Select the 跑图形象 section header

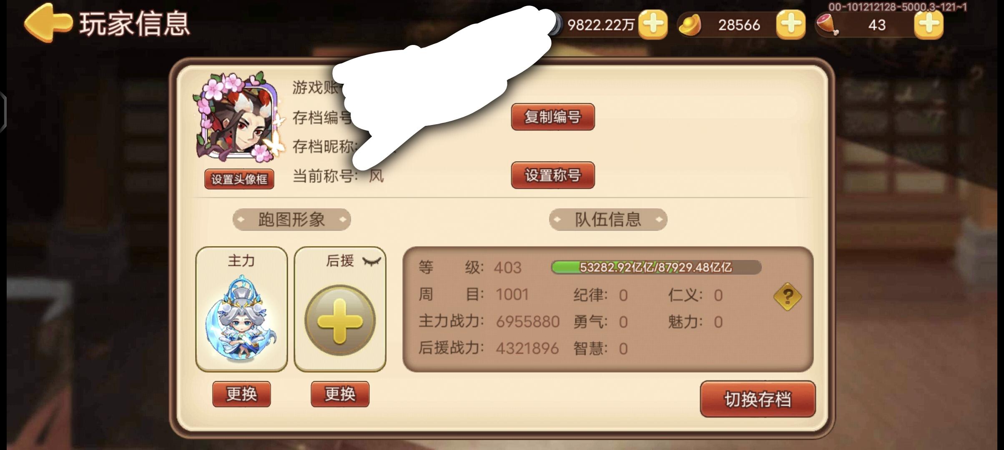(291, 219)
